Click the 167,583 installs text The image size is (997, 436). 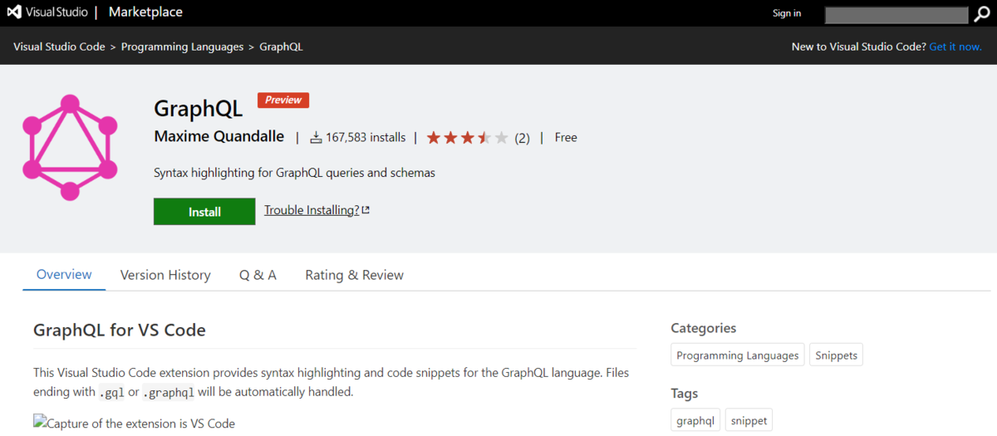click(x=366, y=138)
